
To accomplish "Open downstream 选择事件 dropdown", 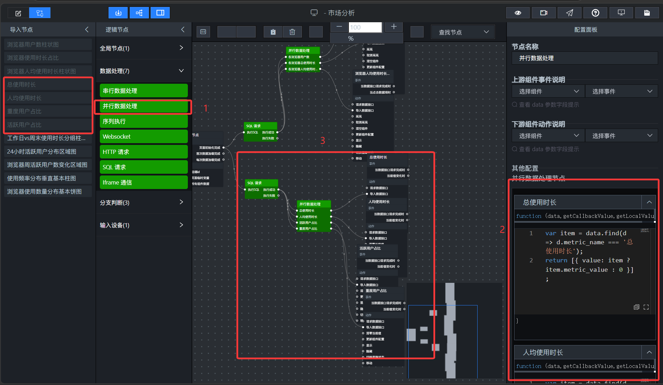I will 622,136.
